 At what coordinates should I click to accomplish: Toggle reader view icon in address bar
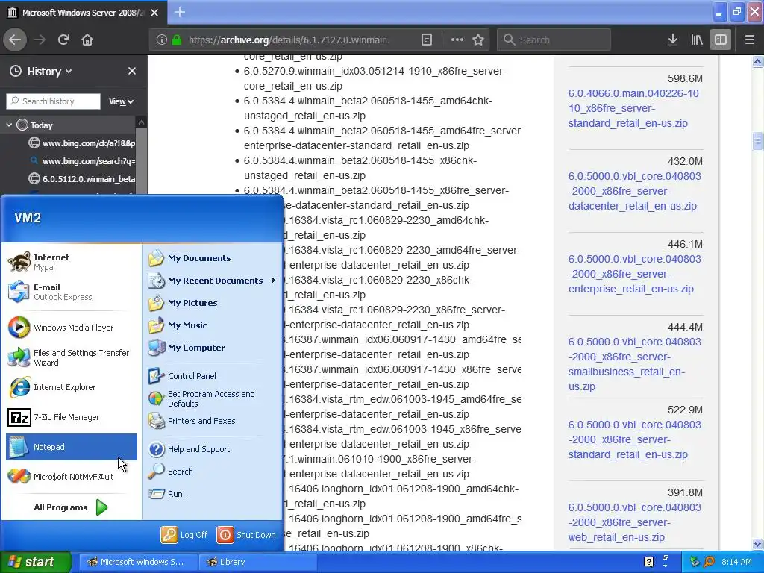point(426,40)
